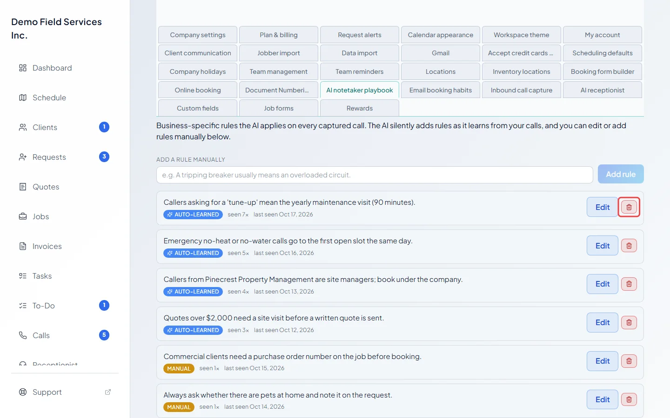670x418 pixels.
Task: Open the Job forms tab
Action: [279, 108]
